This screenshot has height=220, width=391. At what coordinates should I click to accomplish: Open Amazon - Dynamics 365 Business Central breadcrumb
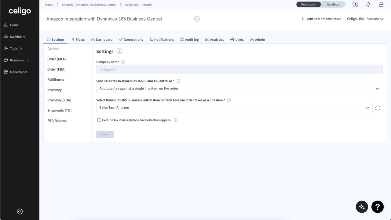click(x=89, y=5)
